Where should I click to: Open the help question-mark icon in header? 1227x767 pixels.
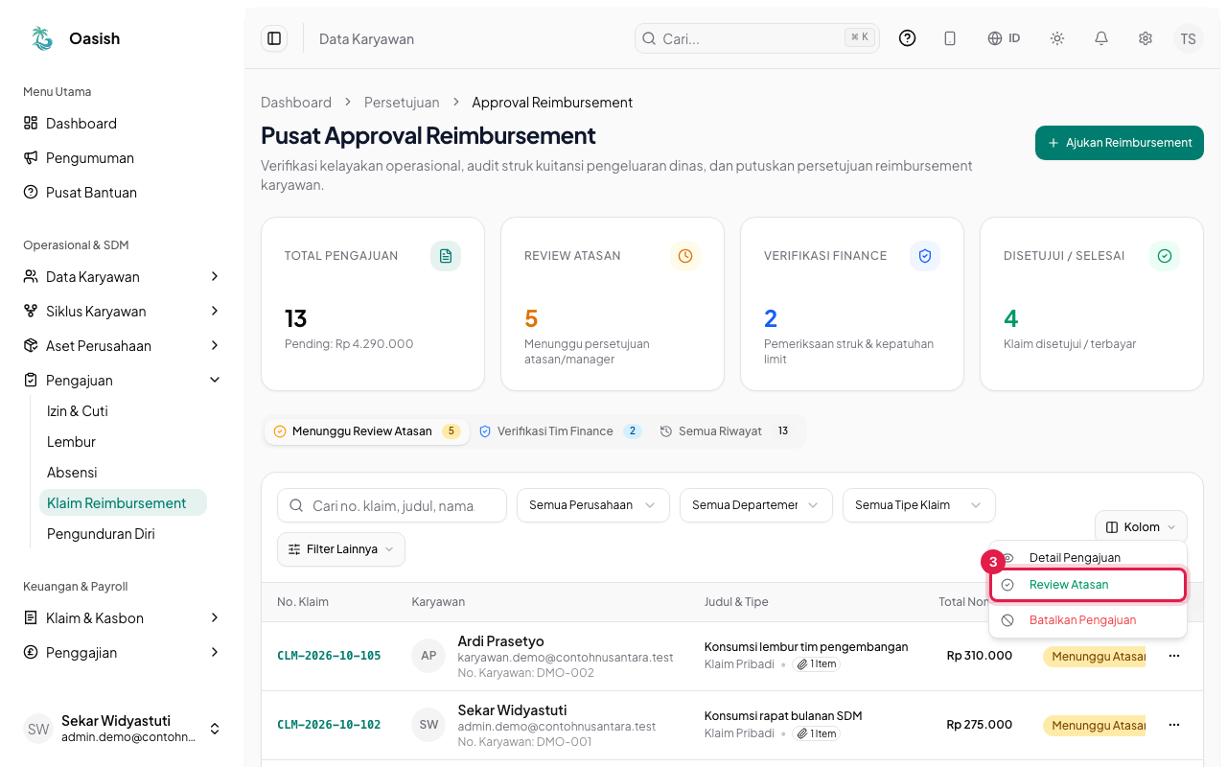[907, 38]
